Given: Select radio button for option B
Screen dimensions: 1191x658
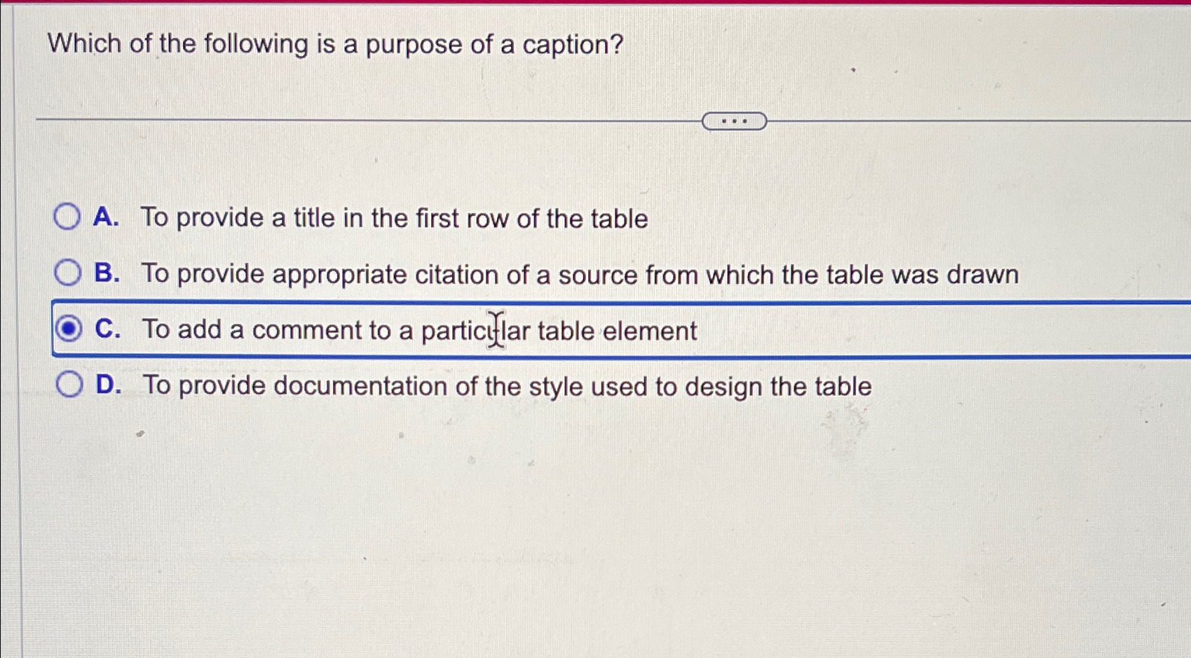Looking at the screenshot, I should tap(68, 273).
